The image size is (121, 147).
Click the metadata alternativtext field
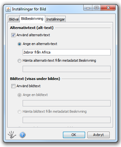pyautogui.click(x=67, y=69)
